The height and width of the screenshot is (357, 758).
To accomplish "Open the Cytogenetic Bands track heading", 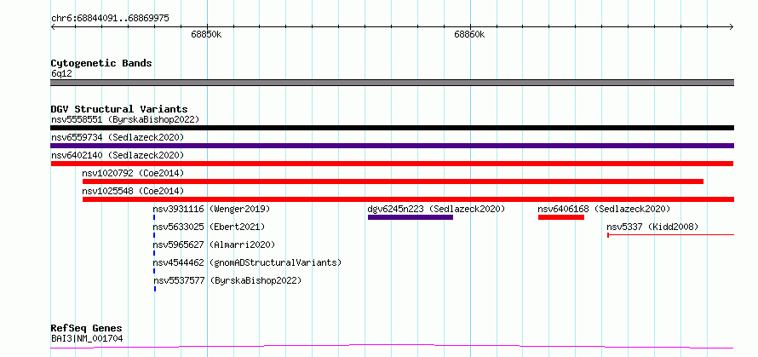I will coord(101,63).
